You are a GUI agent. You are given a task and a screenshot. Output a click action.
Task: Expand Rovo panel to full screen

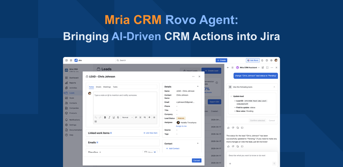(x=267, y=68)
